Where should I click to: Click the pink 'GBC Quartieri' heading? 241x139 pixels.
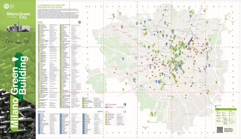point(111,104)
